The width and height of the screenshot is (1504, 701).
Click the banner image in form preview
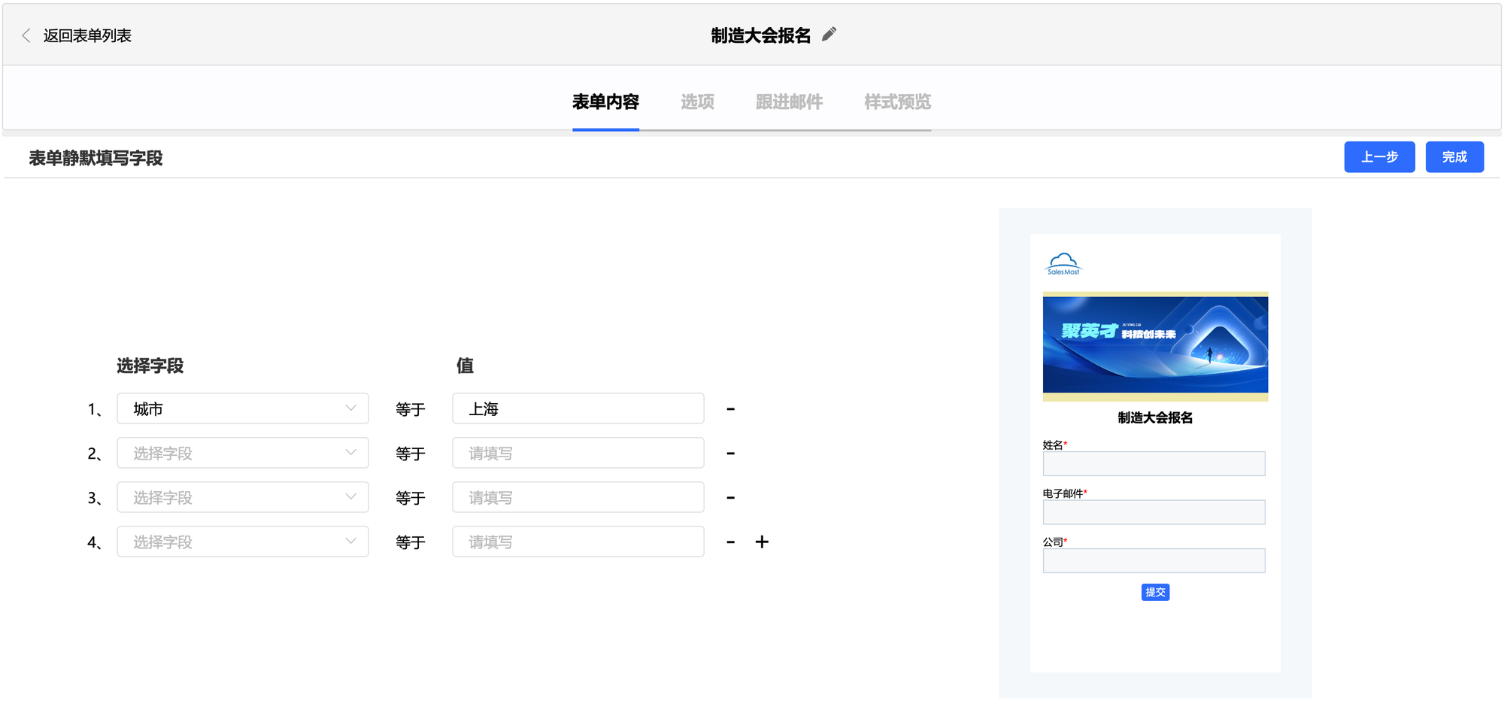pos(1155,346)
